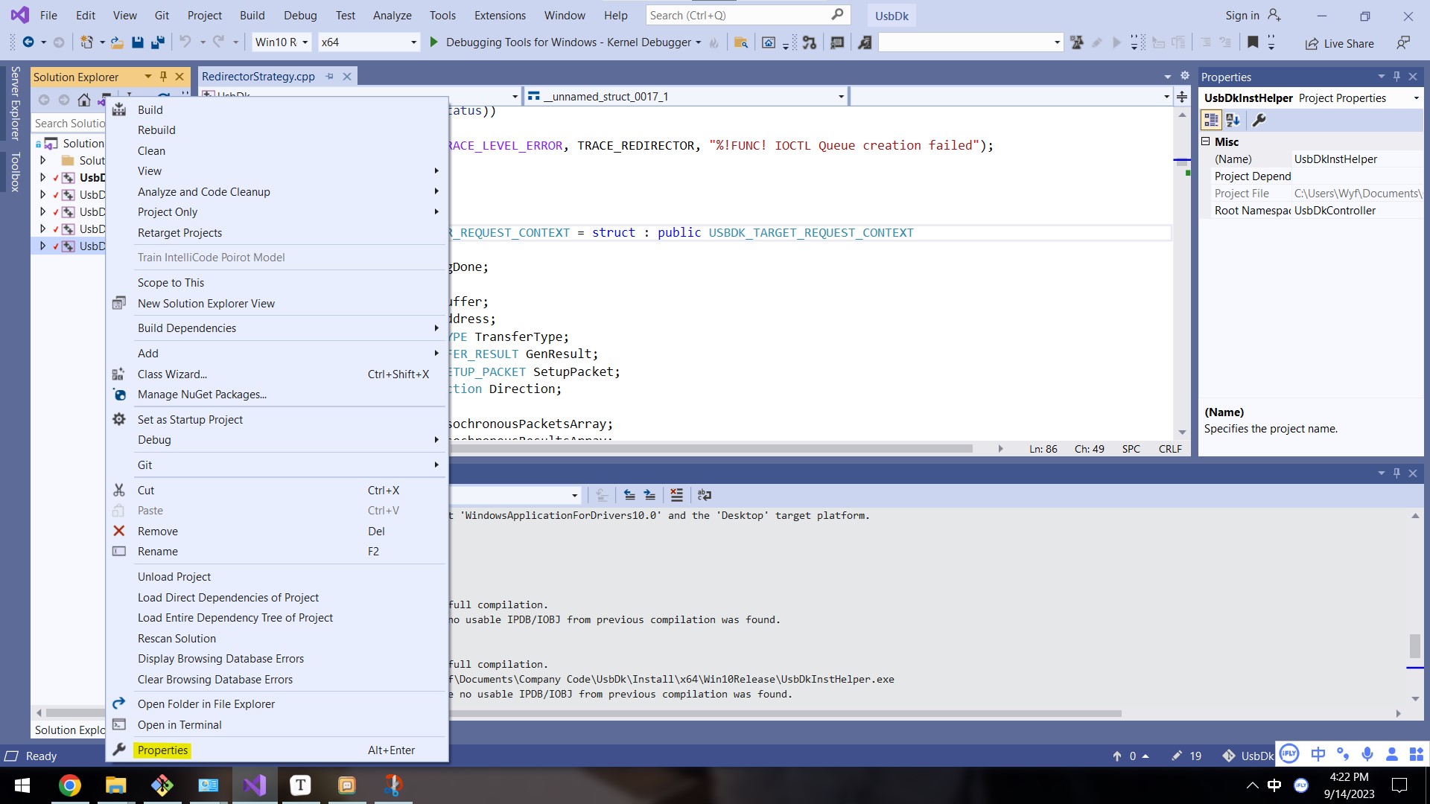
Task: Launch Google Chrome from the taskbar
Action: pos(69,785)
